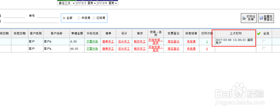Click the 发票登记 column header
Image resolution: width=280 pixels, height=112 pixels.
click(173, 33)
